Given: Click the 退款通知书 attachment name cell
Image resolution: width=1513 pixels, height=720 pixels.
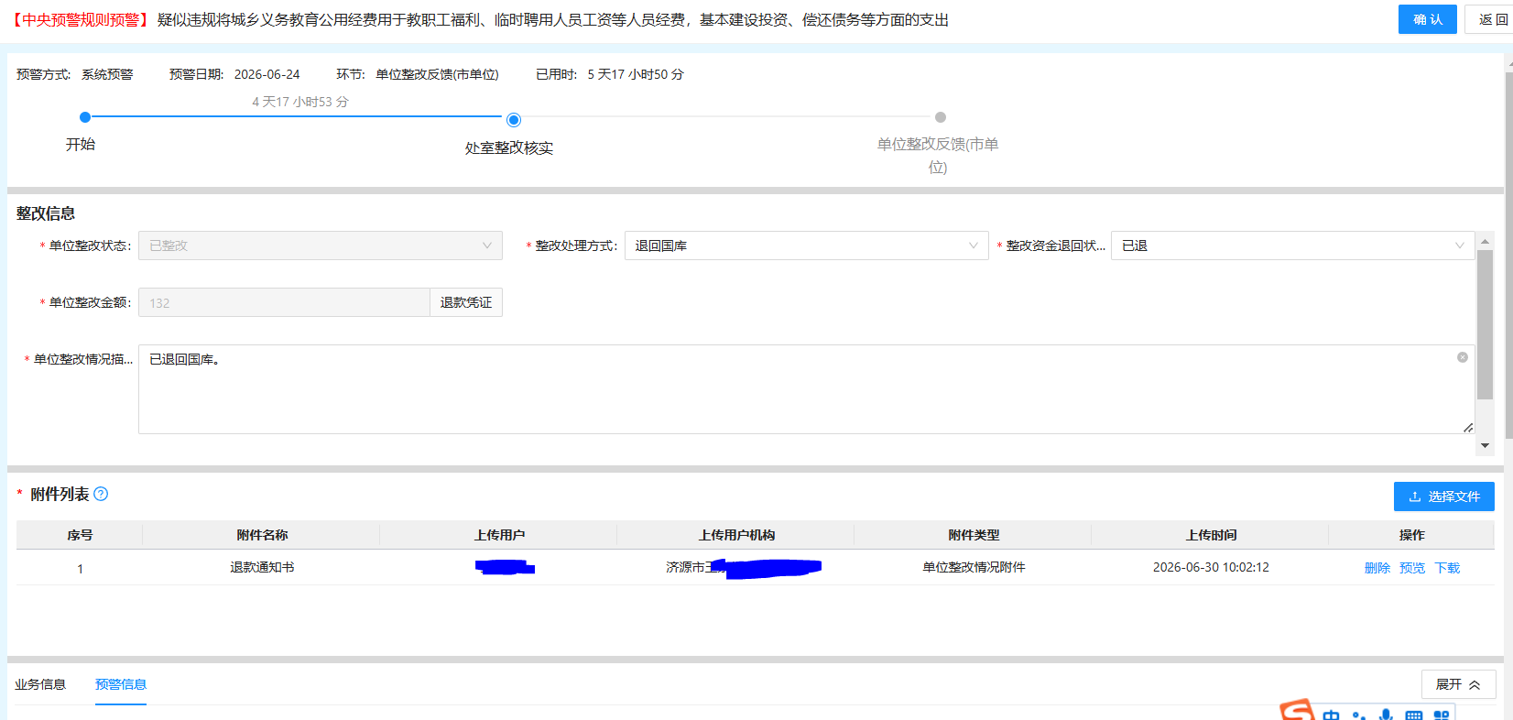Looking at the screenshot, I should (x=262, y=567).
